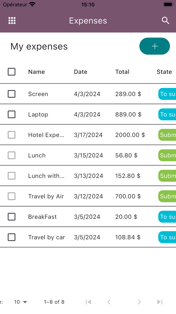
Task: Tap the Wi-Fi status icon
Action: [32, 4]
